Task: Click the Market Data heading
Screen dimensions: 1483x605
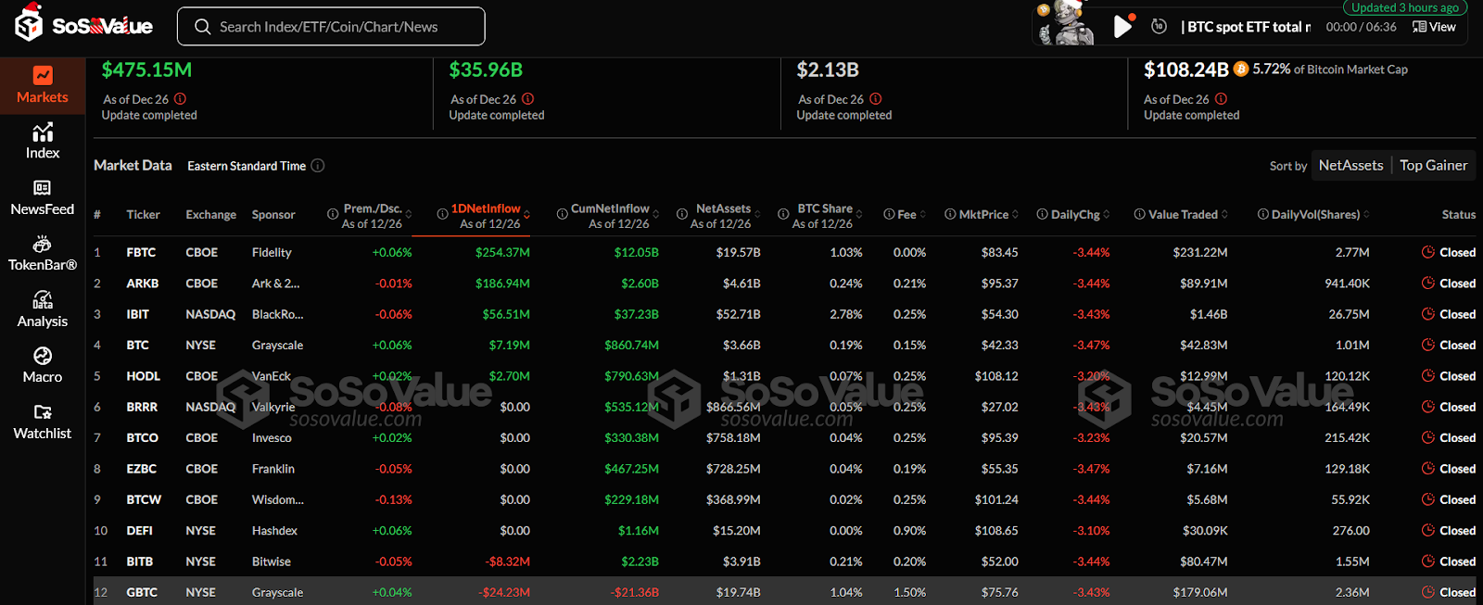Action: (x=133, y=165)
